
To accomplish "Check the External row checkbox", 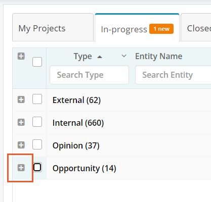I will (x=37, y=99).
